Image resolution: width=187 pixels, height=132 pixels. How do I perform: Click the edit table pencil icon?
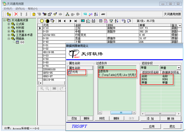pos(52,21)
